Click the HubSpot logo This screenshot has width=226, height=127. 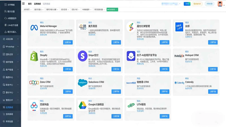[x=179, y=56]
